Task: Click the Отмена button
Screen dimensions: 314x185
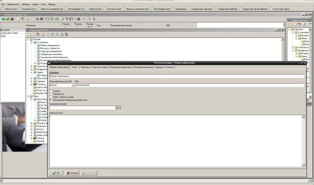Action: point(72,173)
